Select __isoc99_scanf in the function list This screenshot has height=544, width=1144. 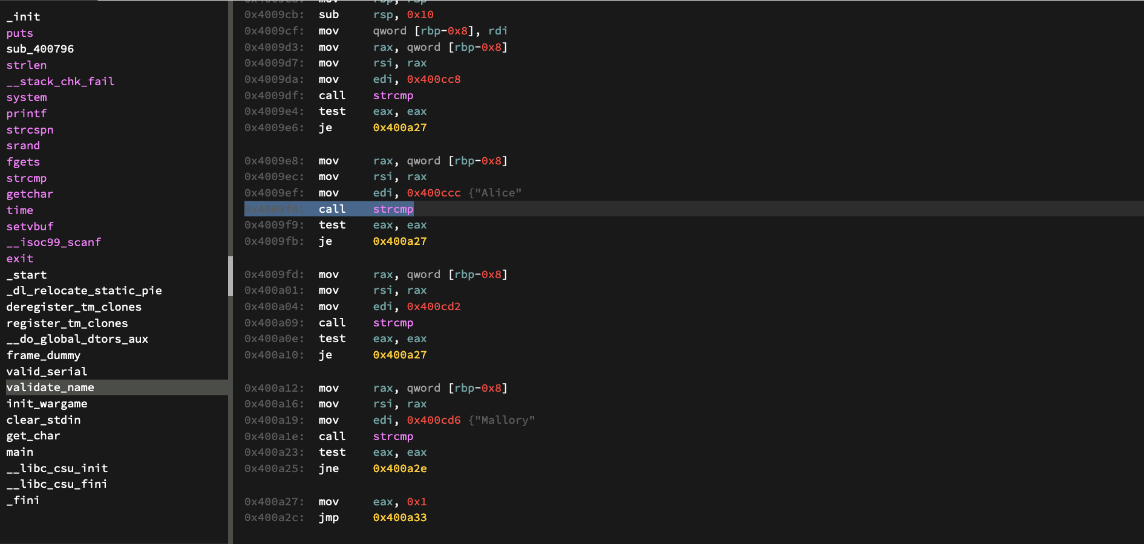click(x=54, y=242)
